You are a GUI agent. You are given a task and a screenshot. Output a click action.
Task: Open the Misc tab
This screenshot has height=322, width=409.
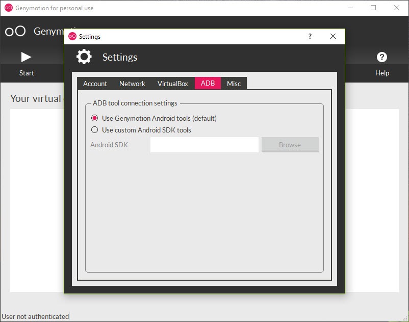pyautogui.click(x=234, y=84)
